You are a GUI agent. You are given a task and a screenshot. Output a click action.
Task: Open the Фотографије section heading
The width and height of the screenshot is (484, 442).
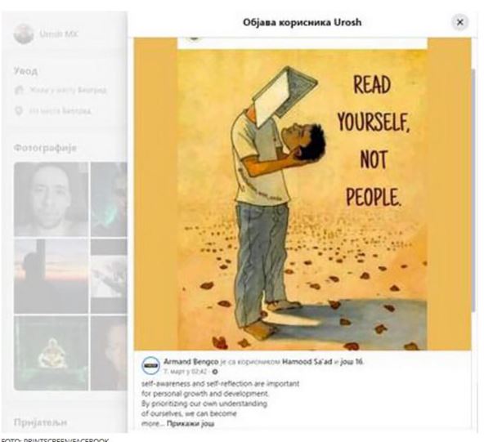[x=45, y=148]
